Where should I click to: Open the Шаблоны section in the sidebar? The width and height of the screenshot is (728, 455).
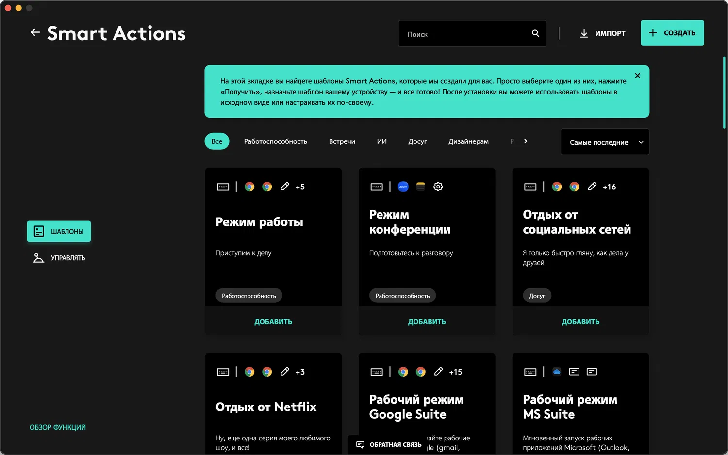pos(59,232)
